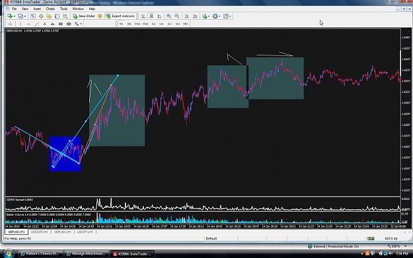Open the Charts menu
The height and width of the screenshot is (258, 413).
point(50,9)
